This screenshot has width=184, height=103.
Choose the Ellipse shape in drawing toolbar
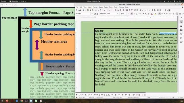(x=102, y=95)
